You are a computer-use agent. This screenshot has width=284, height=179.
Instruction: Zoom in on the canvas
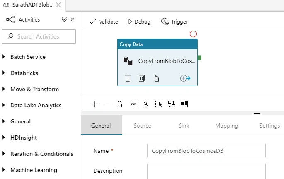pos(94,104)
